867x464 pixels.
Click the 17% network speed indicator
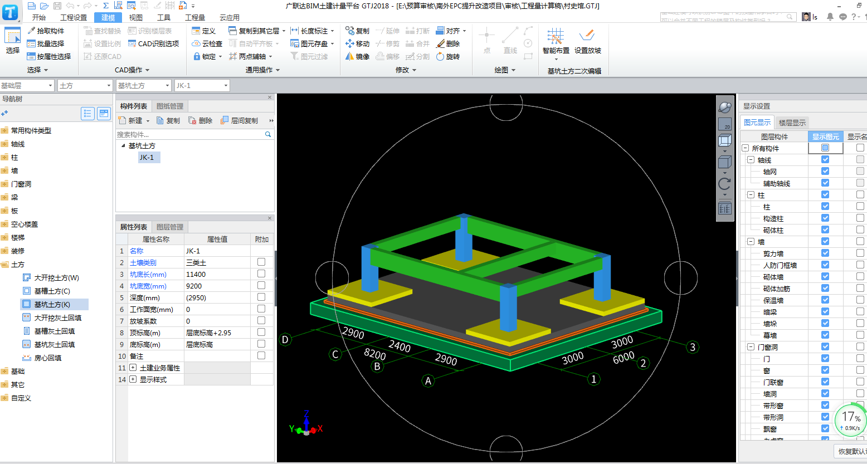[x=850, y=421]
